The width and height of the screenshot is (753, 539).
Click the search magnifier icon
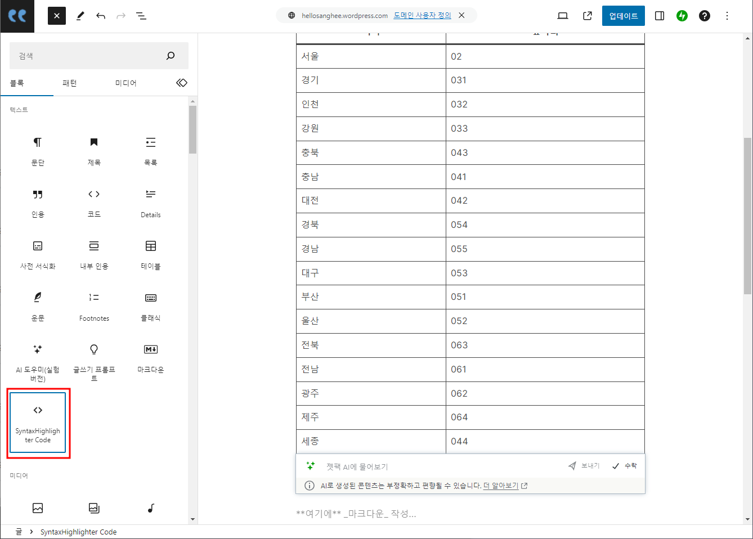pyautogui.click(x=171, y=56)
